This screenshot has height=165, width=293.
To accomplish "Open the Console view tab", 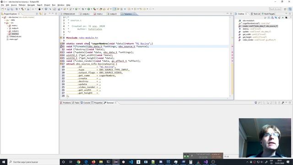I will pyautogui.click(x=86, y=103).
